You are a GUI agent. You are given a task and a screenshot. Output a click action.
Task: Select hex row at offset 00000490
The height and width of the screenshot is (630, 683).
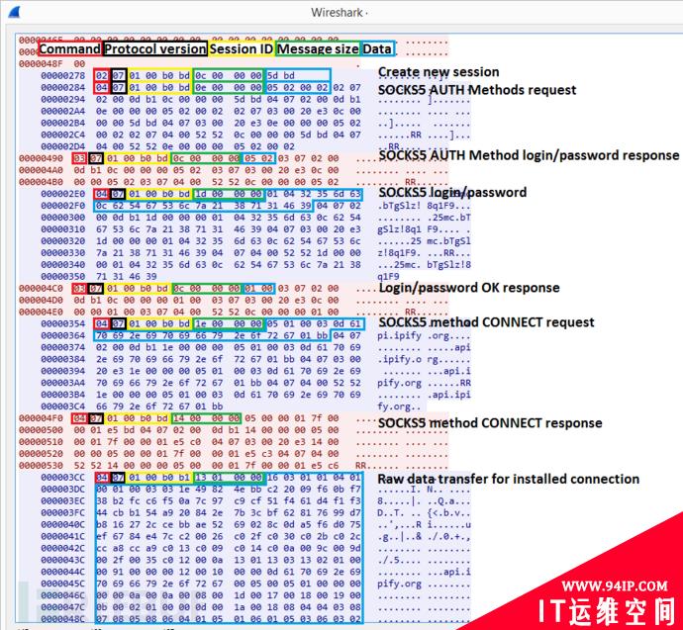coord(234,158)
